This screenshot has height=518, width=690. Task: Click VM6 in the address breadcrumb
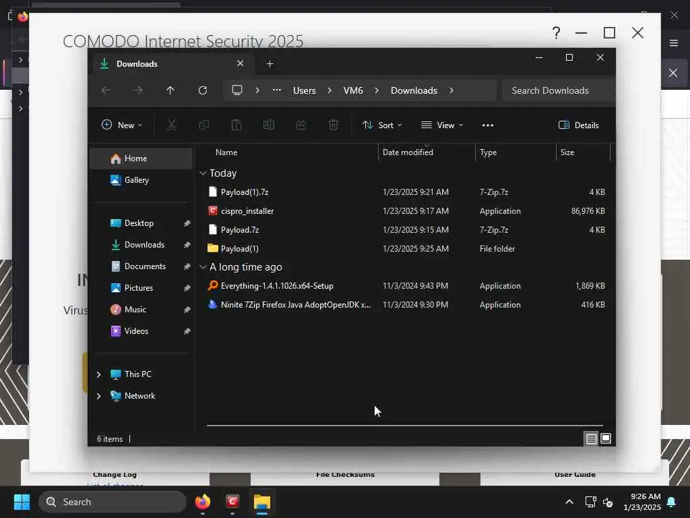(x=353, y=90)
